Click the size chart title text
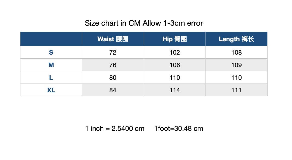 point(144,23)
